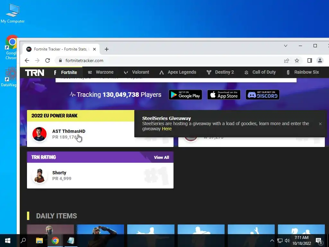
Task: Click the Download on the App Store badge
Action: point(224,95)
